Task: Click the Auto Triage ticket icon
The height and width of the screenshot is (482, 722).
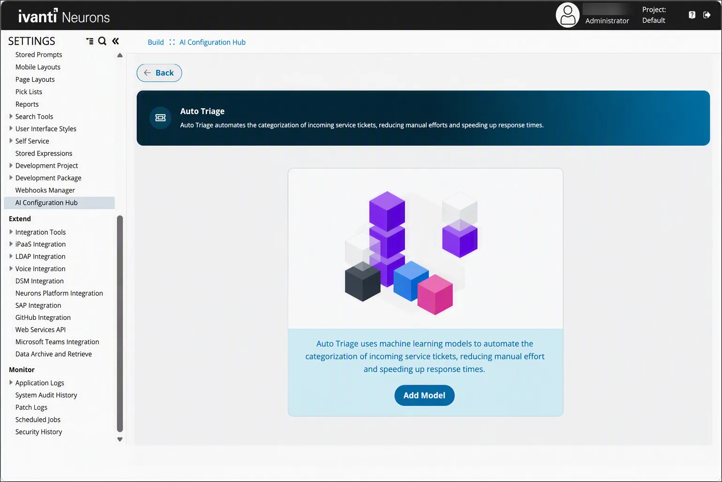Action: 161,118
